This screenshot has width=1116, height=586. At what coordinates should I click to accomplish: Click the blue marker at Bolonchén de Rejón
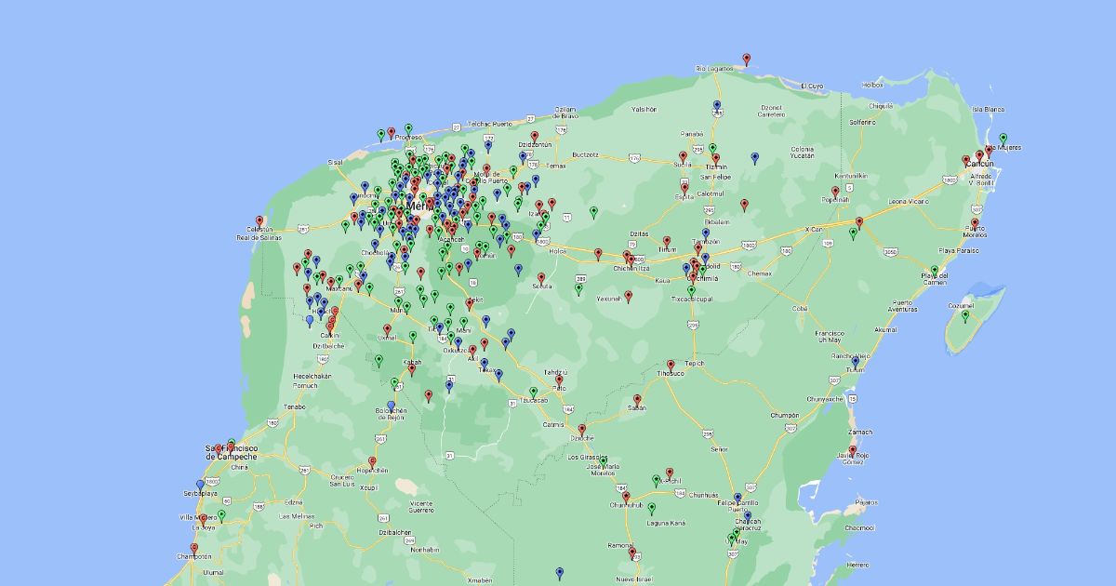pos(391,406)
